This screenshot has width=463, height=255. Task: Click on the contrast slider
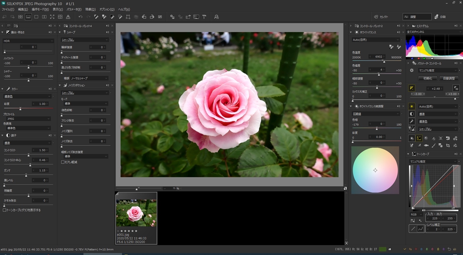[29, 155]
